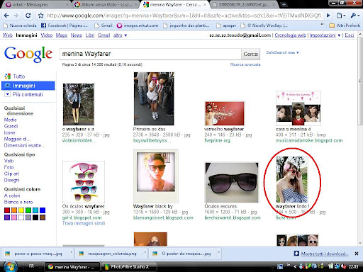Open the colorful Os óculos wayfarer thumbnail
Viewport: 363px width, 272px height.
[x=84, y=181]
